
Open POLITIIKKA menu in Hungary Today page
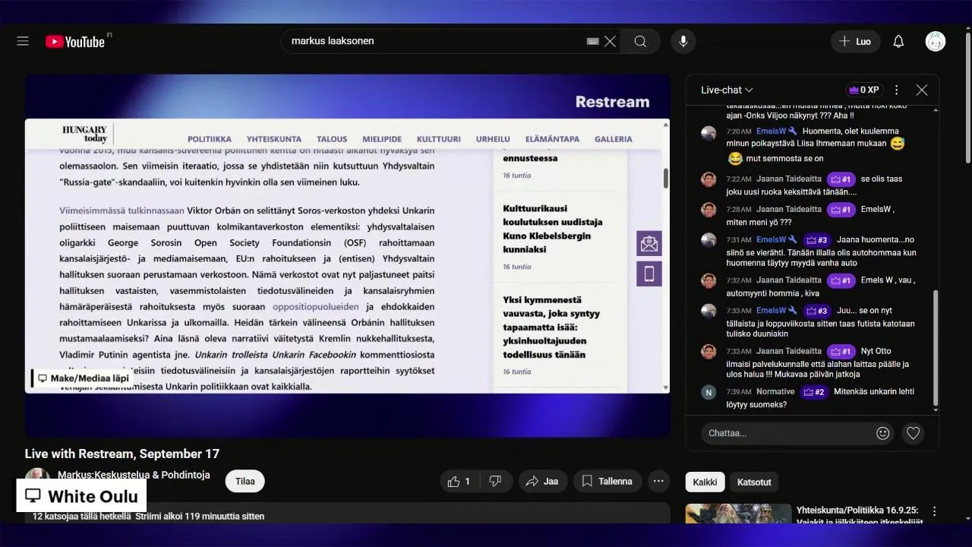click(210, 139)
